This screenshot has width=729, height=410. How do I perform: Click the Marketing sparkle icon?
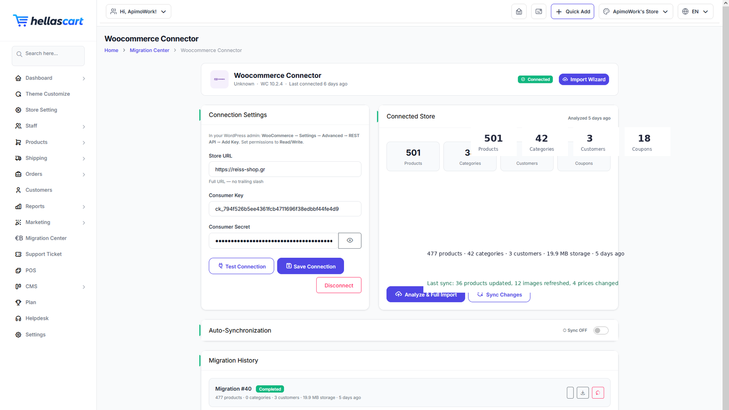point(18,223)
